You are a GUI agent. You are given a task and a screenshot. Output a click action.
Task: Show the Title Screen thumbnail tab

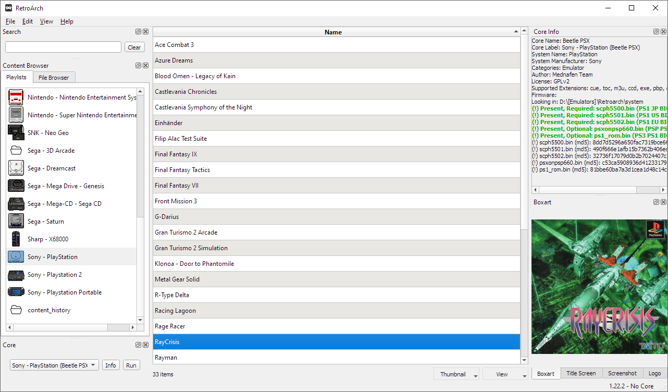[x=581, y=373]
